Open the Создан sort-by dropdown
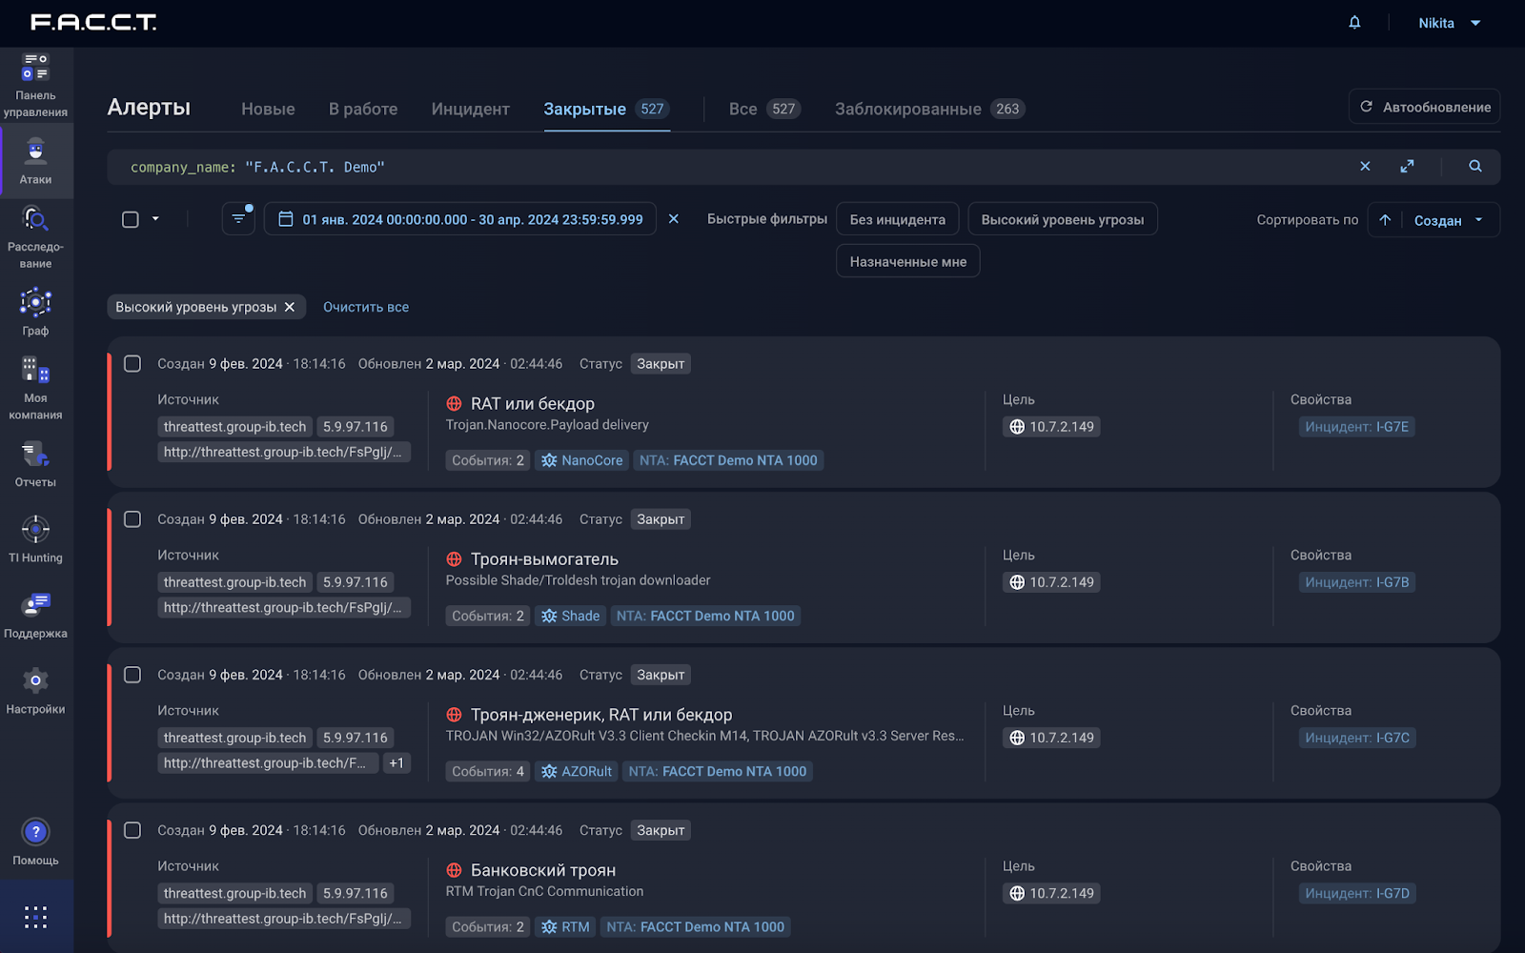The height and width of the screenshot is (953, 1525). point(1449,220)
